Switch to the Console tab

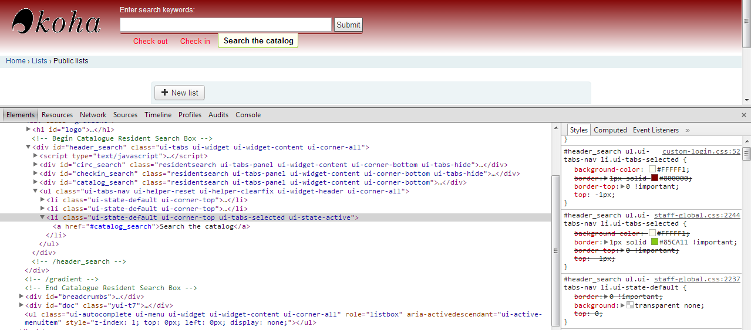[x=248, y=115]
